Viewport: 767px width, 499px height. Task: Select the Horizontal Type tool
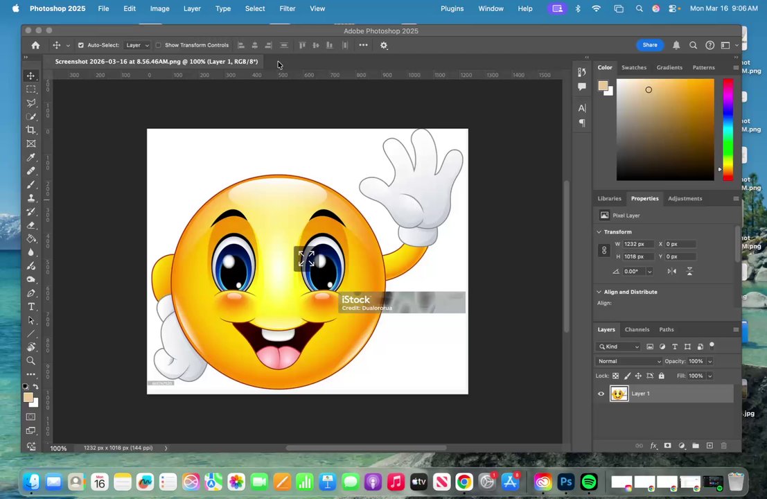click(x=31, y=306)
